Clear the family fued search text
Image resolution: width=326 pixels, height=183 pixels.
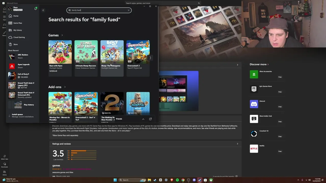click(129, 10)
